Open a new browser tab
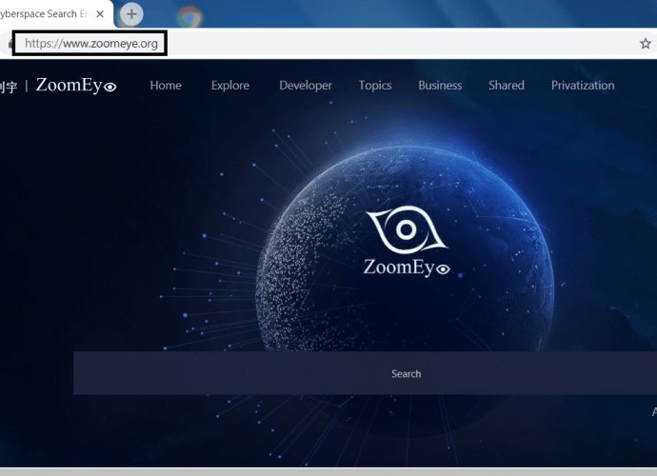657x476 pixels. [x=131, y=14]
